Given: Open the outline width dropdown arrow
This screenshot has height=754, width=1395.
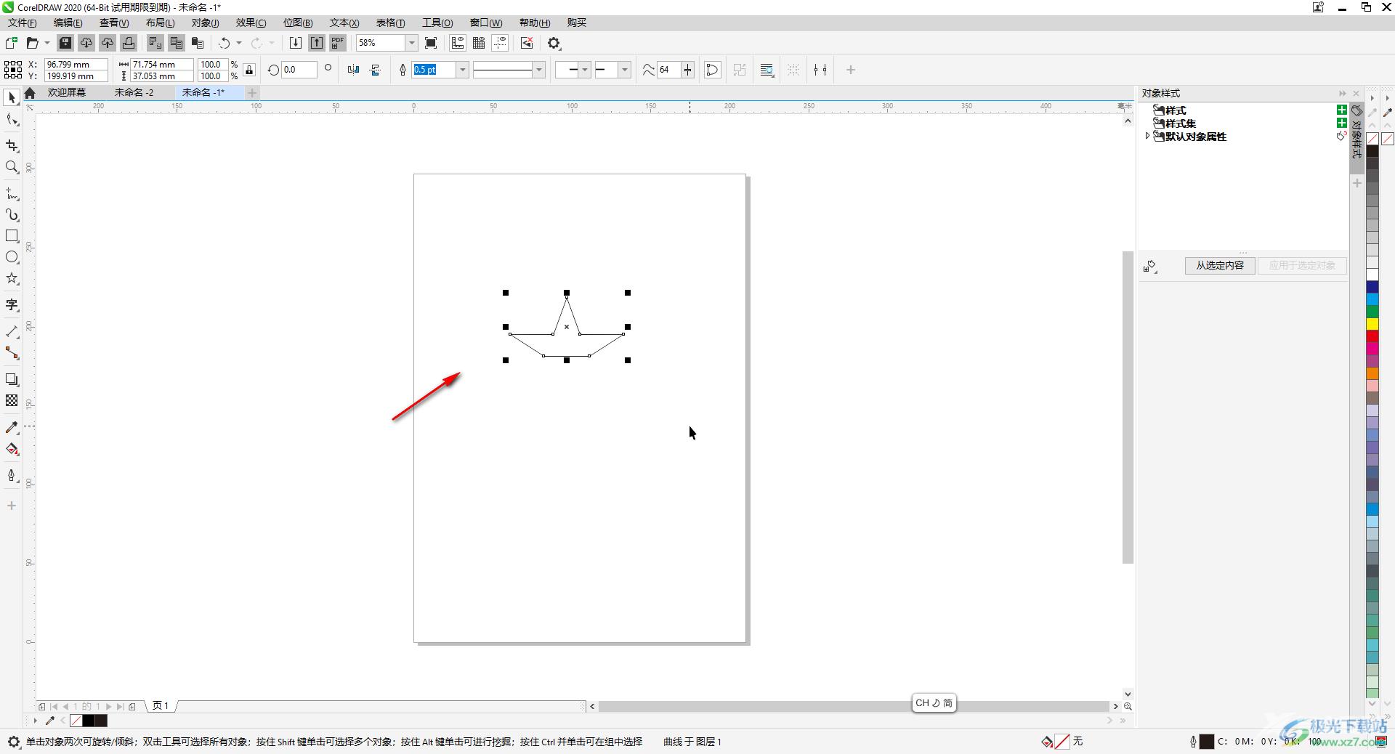Looking at the screenshot, I should tap(462, 70).
